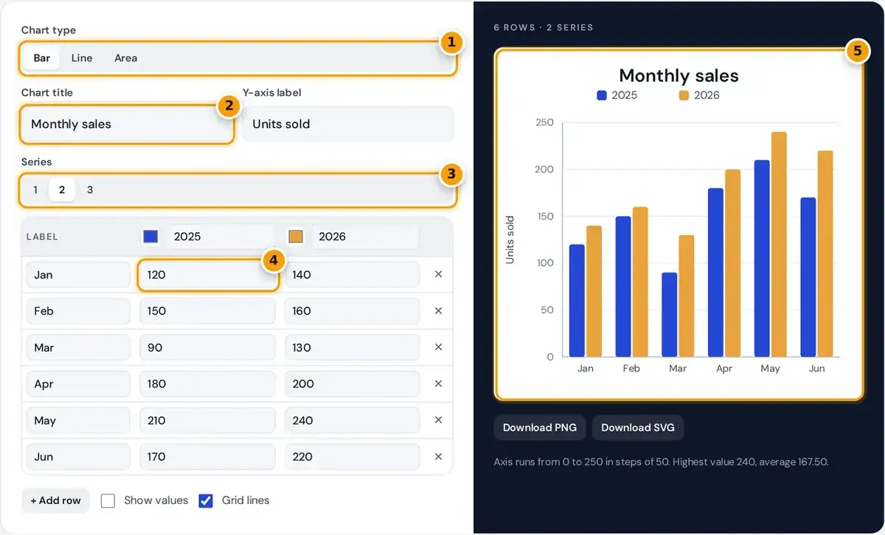Click the + Add row button
The height and width of the screenshot is (535, 885).
pos(55,500)
